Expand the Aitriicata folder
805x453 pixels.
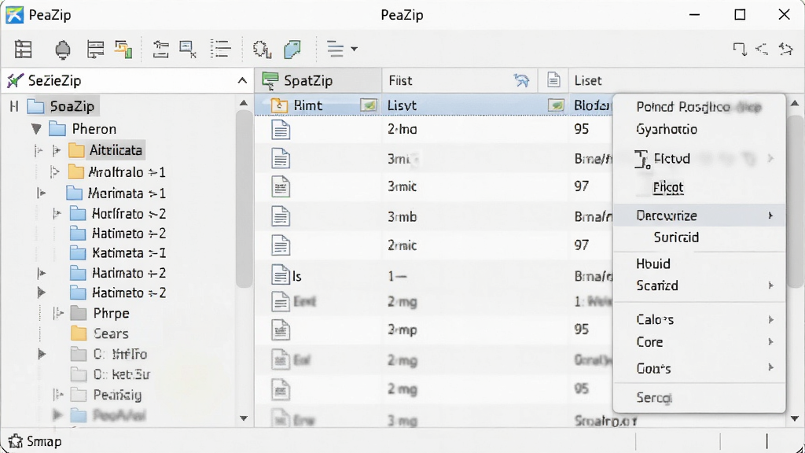click(x=57, y=150)
